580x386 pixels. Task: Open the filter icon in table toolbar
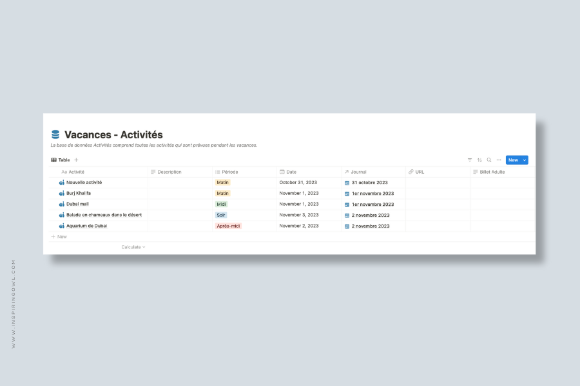pos(470,160)
